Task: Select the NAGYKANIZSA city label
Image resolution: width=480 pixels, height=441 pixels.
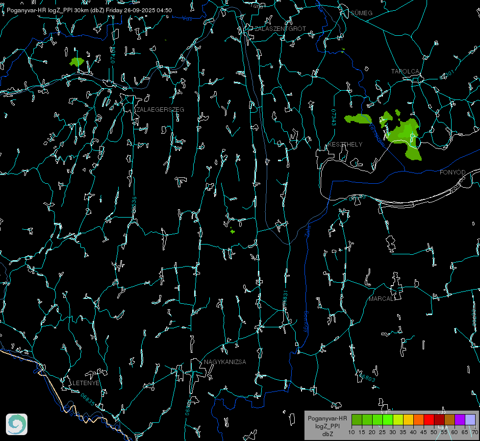Action: coord(225,362)
